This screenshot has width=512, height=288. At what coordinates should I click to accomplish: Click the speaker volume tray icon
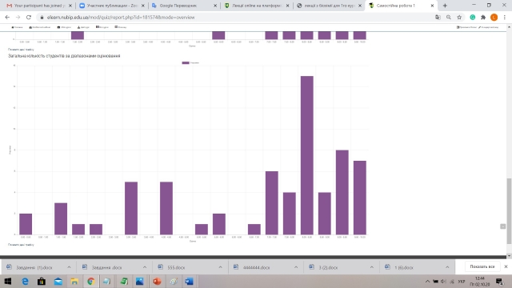click(443, 282)
